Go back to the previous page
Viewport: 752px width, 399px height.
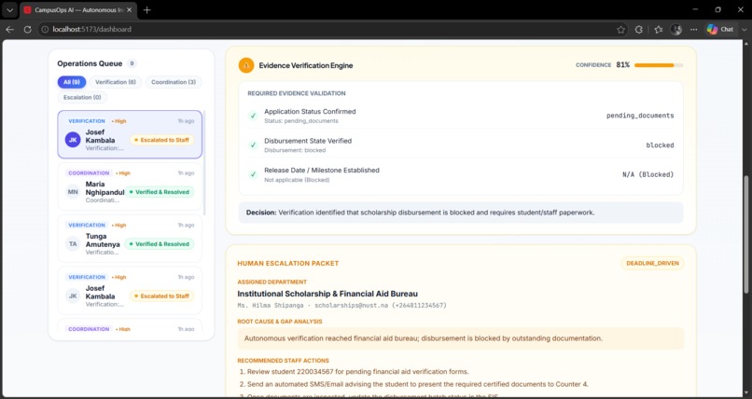(x=9, y=29)
